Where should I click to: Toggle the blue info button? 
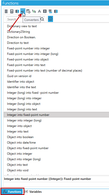[50, 19]
